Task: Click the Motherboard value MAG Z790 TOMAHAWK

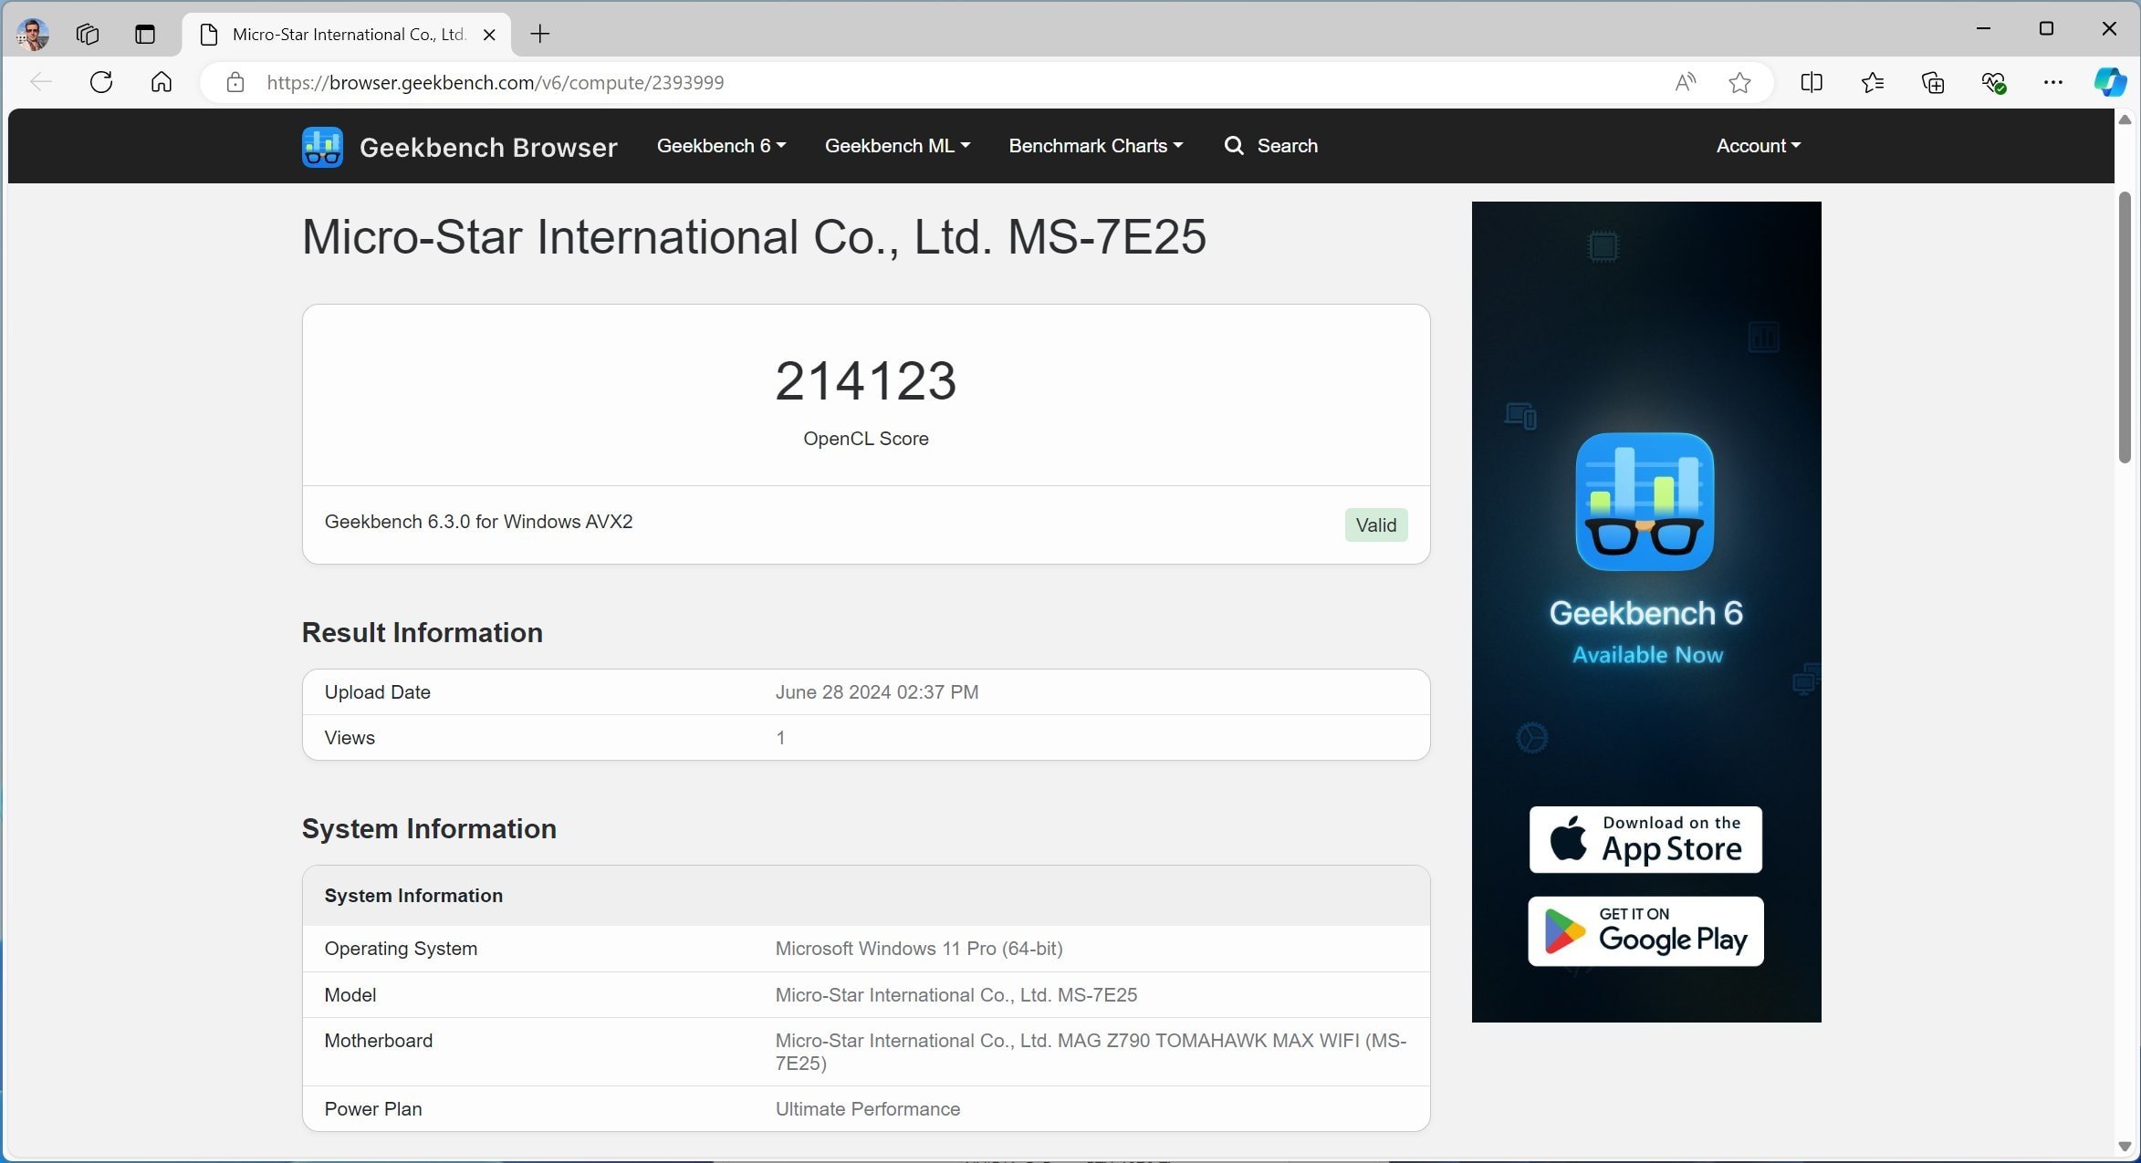Action: click(1091, 1052)
